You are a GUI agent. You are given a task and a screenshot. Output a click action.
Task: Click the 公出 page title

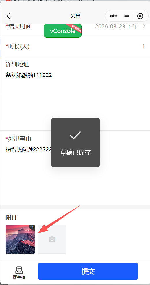(x=75, y=16)
